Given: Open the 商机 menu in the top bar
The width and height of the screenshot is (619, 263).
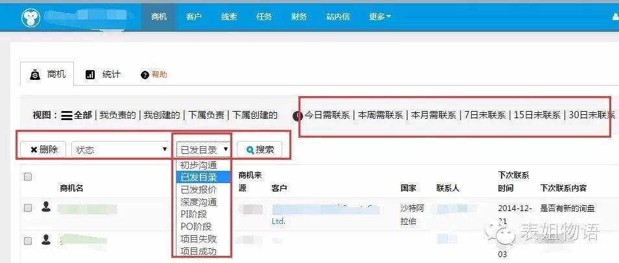Looking at the screenshot, I should (x=159, y=17).
